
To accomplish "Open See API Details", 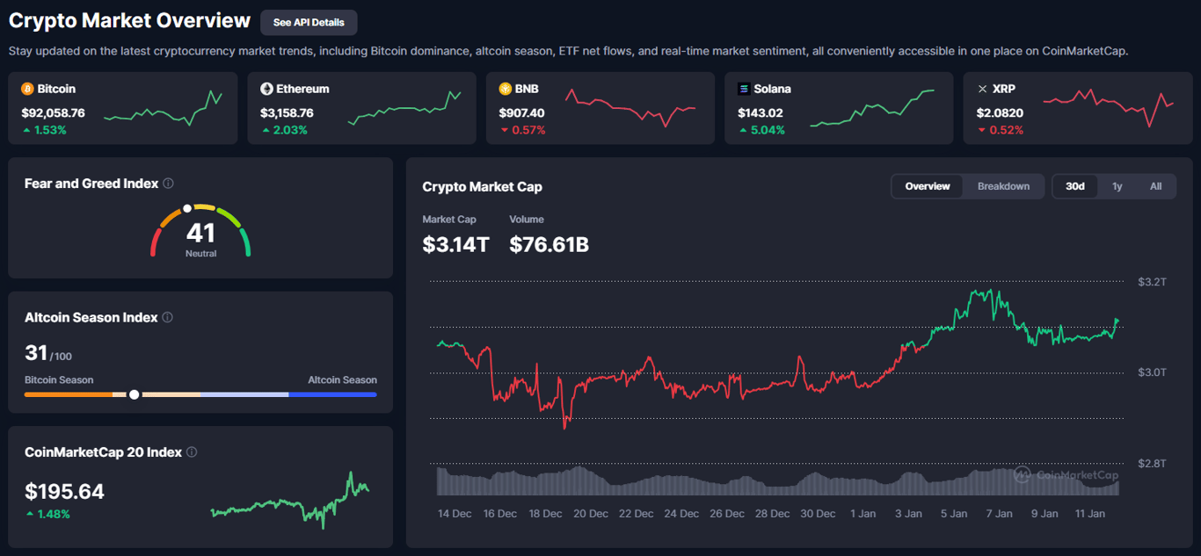I will tap(309, 22).
